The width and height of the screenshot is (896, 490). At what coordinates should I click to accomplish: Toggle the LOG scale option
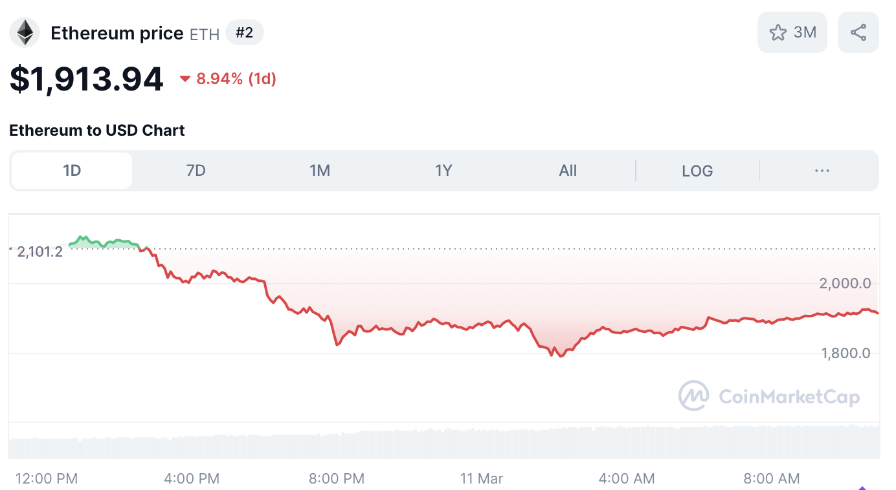697,171
